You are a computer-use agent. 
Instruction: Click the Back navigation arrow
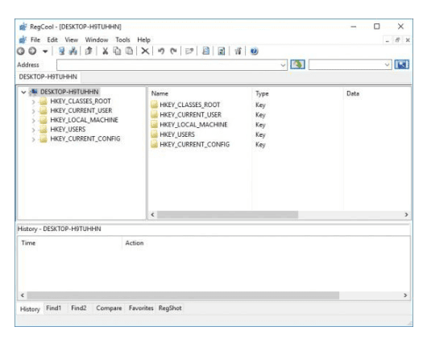click(x=21, y=52)
